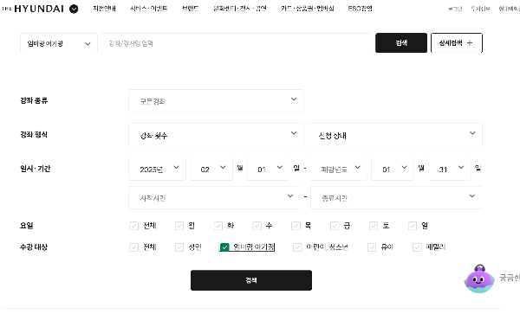Check the 화 weekday checkbox

pyautogui.click(x=218, y=226)
